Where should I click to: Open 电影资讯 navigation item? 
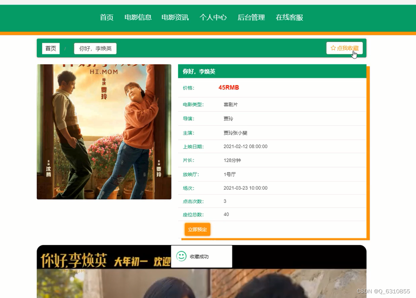point(175,18)
